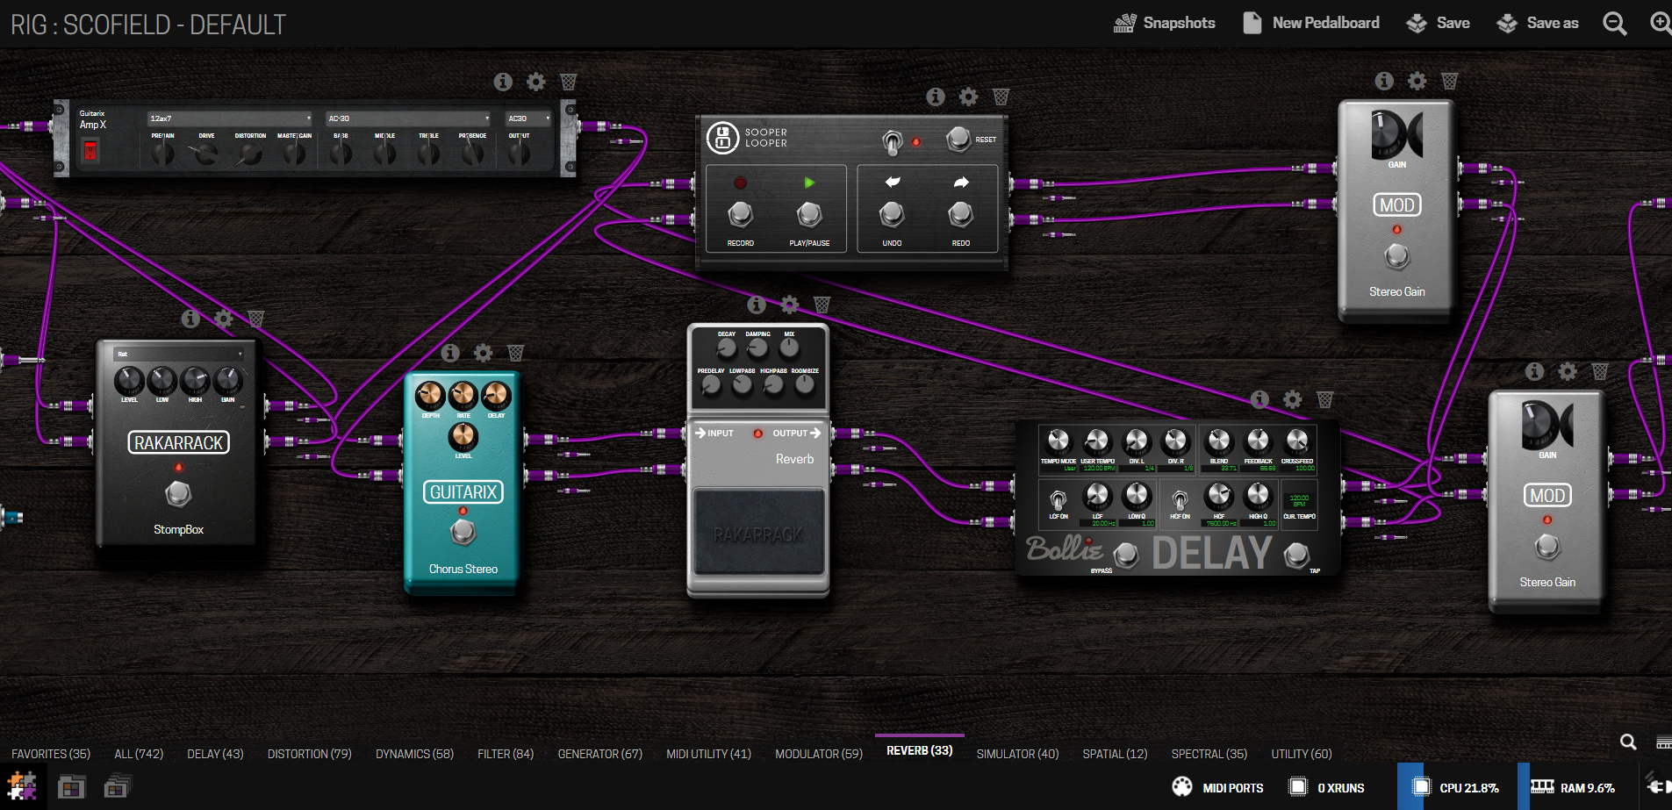Open pedalboards library icon in bottom bar
The image size is (1672, 810).
(71, 787)
